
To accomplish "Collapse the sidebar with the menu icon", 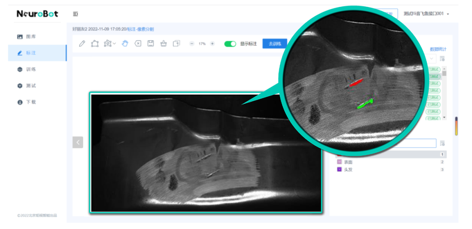I will click(x=76, y=14).
